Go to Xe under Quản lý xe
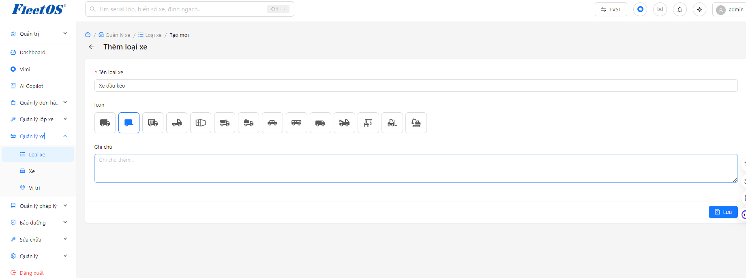 (38, 171)
